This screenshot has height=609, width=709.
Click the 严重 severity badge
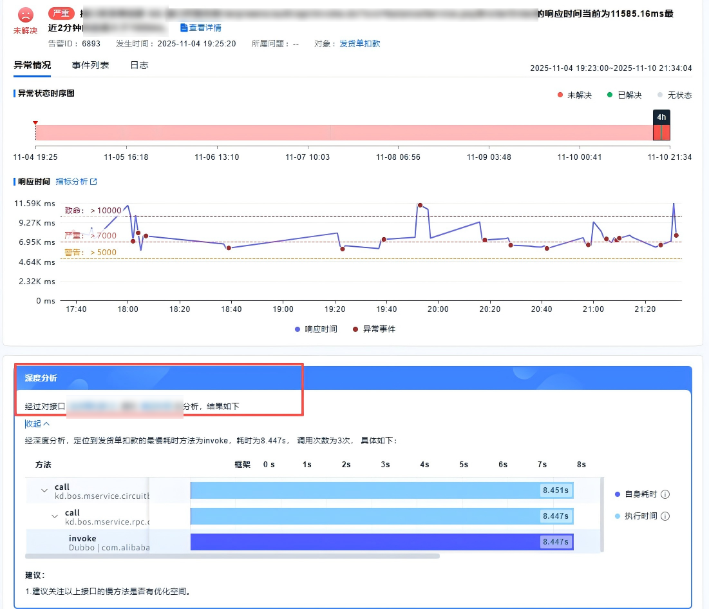click(62, 14)
